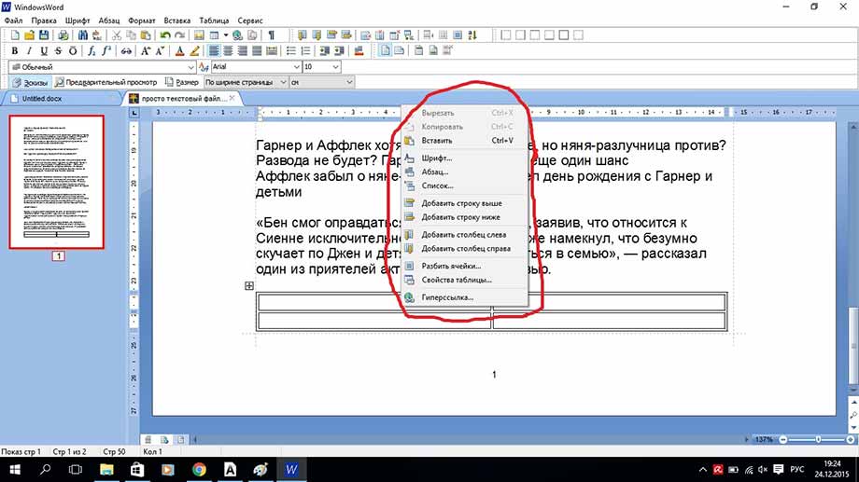Viewport: 859px width, 482px height.
Task: Adjust the zoom slider in status bar
Action: click(x=817, y=439)
